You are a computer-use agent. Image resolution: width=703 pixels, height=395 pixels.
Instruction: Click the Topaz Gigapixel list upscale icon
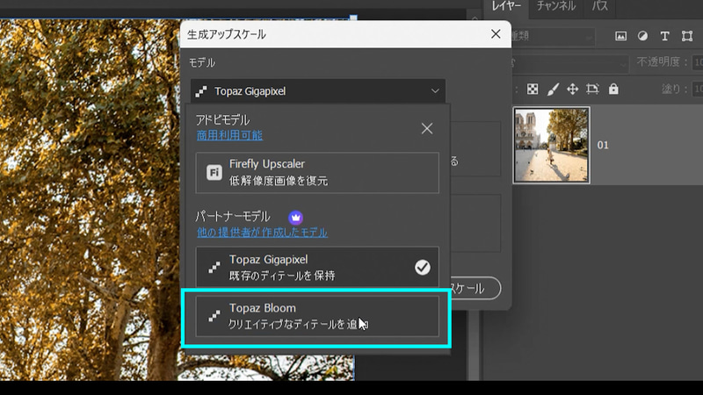click(x=214, y=268)
